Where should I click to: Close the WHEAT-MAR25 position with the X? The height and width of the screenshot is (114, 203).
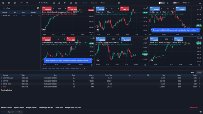coord(200,78)
